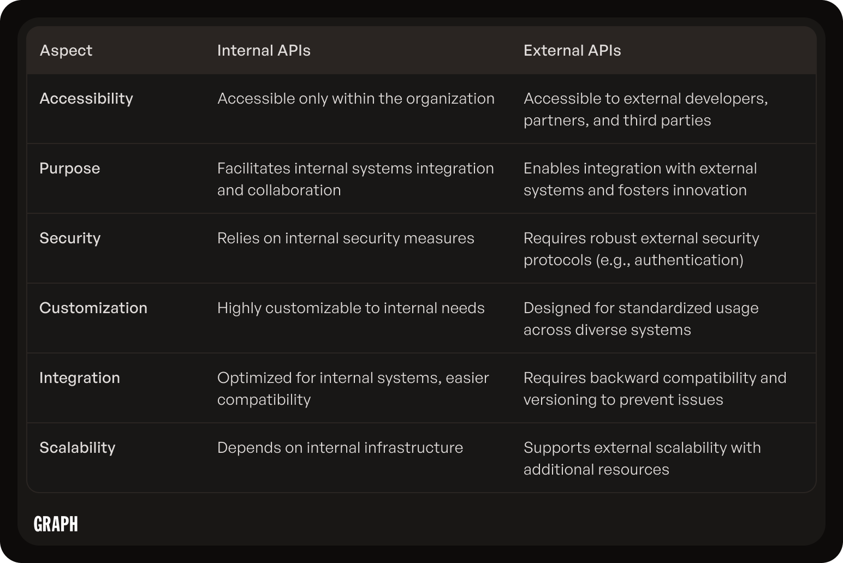Click 'Designed for standardized usage' cell
This screenshot has width=843, height=563.
point(641,319)
